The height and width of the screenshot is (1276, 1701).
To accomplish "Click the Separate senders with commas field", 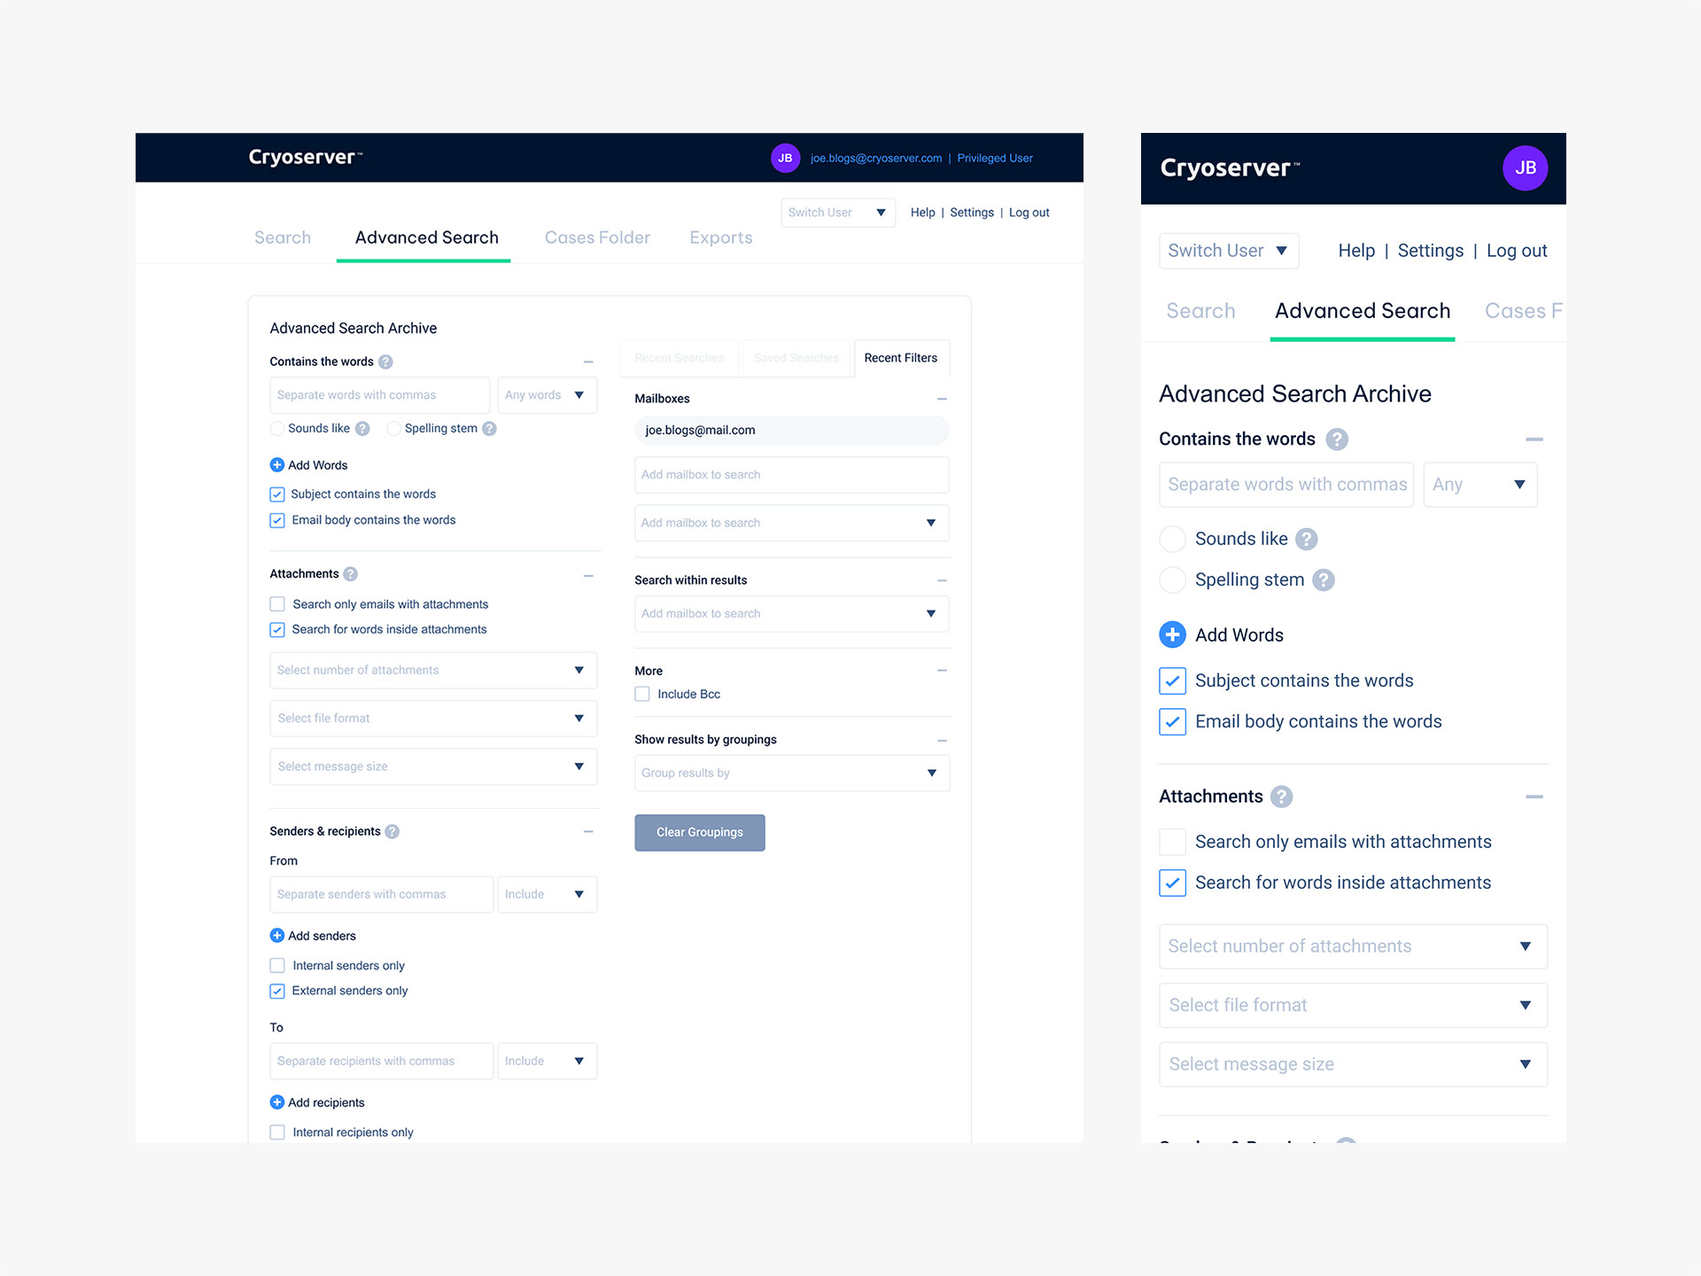I will (x=382, y=894).
